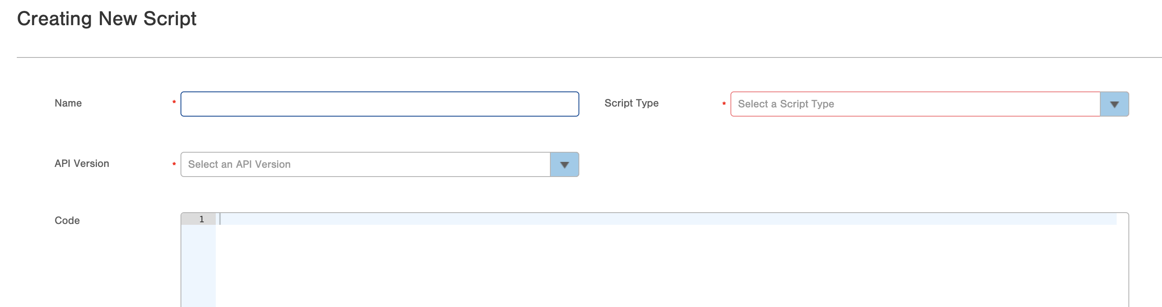Click the 'Select a Script Type' field
The width and height of the screenshot is (1162, 307).
(x=915, y=104)
